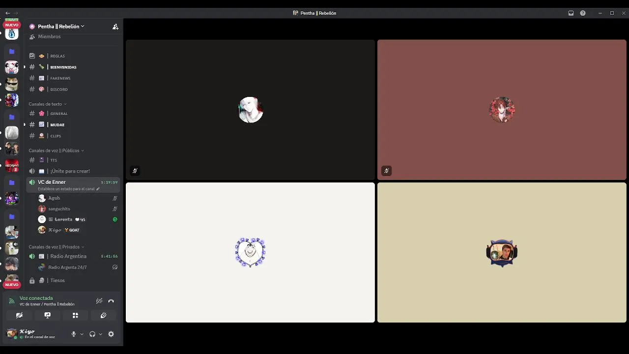The image size is (629, 354).
Task: Disconnect from voice with the hang-up icon
Action: point(111,301)
